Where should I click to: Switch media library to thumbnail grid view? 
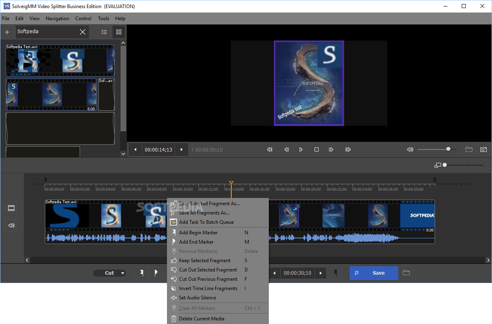click(119, 32)
